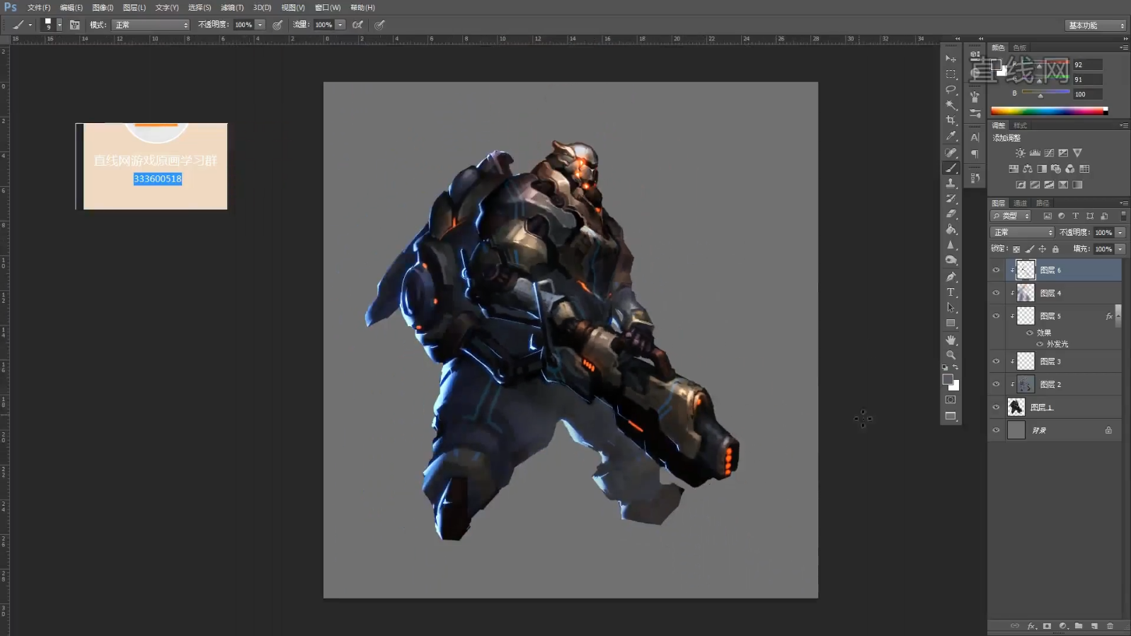Add Brightness/Contrast adjustment

click(1020, 153)
